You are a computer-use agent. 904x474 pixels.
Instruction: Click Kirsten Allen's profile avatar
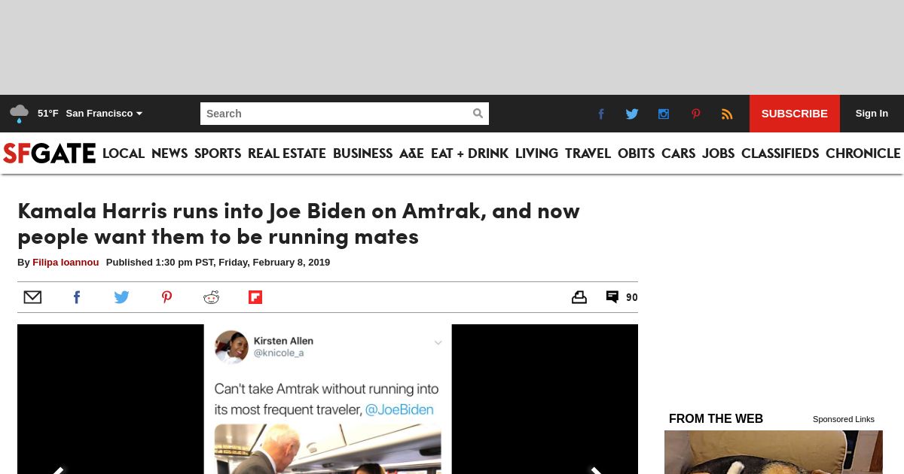click(231, 347)
